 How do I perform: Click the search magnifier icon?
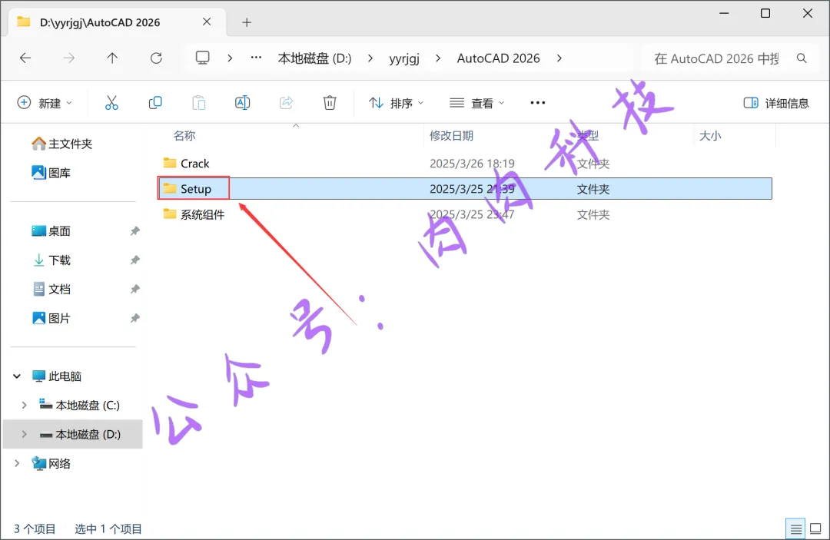[802, 58]
